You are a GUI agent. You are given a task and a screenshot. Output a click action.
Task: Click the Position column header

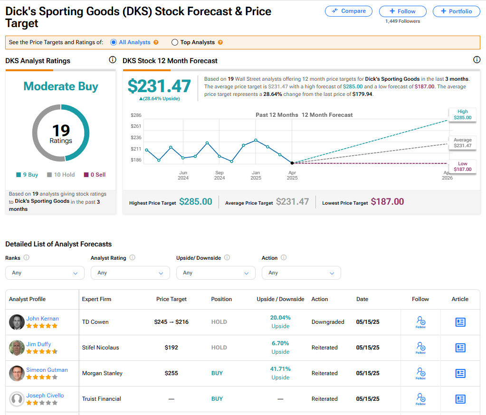[x=221, y=299]
